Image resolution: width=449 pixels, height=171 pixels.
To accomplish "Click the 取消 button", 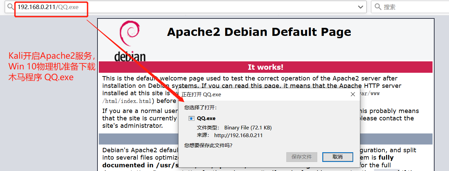I will click(x=338, y=157).
